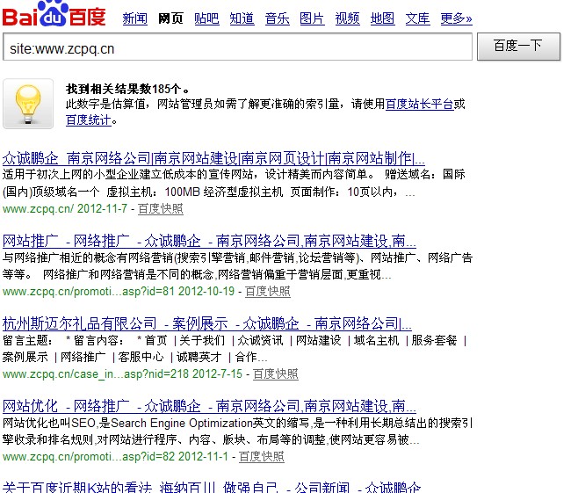This screenshot has width=578, height=493.
Task: Open the 百度站长平台 link
Action: coord(420,105)
